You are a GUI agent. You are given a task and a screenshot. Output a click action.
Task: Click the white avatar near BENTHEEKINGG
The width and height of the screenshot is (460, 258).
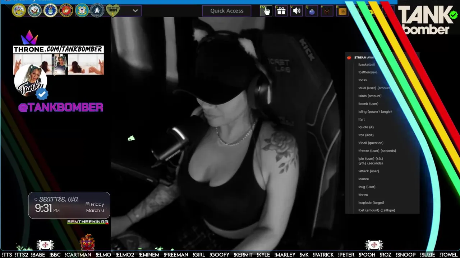(45, 245)
